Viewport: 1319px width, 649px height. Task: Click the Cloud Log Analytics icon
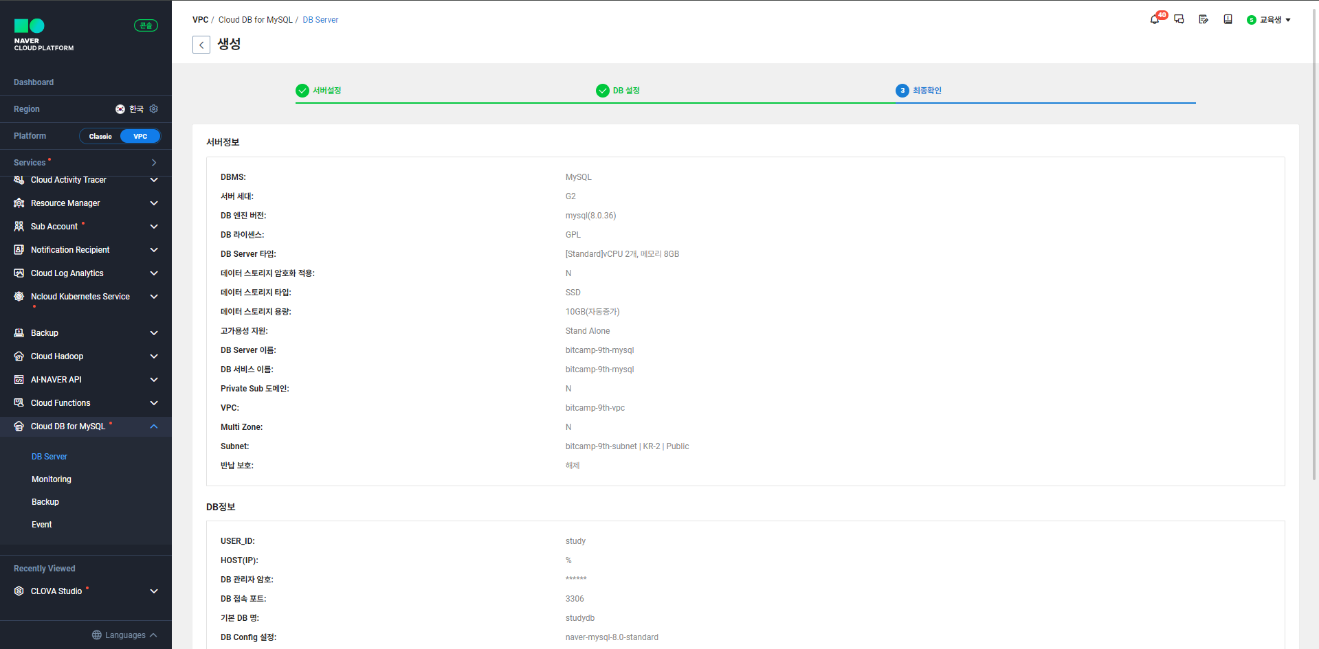19,273
